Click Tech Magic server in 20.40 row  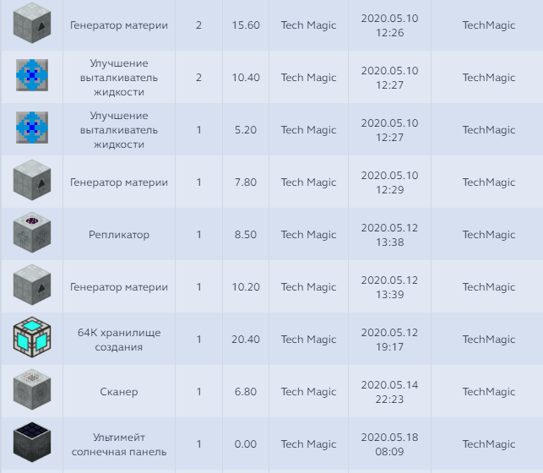(308, 340)
